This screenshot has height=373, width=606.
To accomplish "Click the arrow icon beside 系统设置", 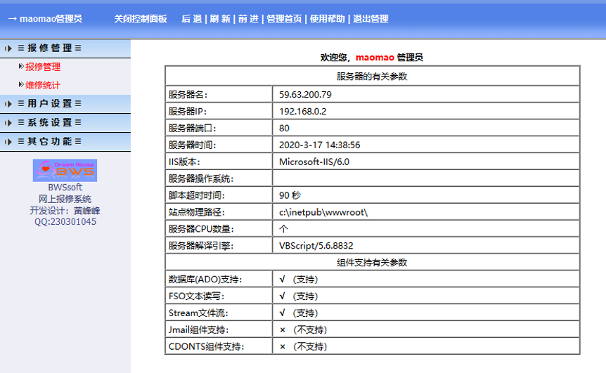I will (8, 123).
